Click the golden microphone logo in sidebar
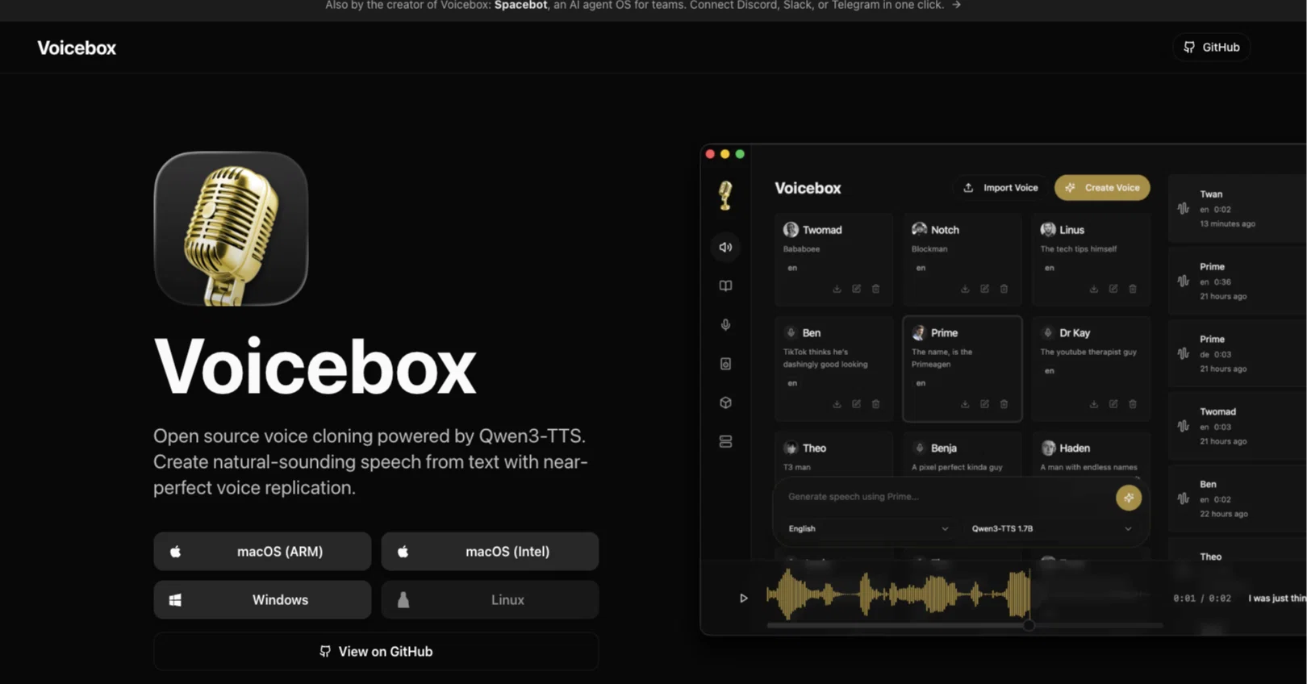The width and height of the screenshot is (1307, 684). (725, 195)
